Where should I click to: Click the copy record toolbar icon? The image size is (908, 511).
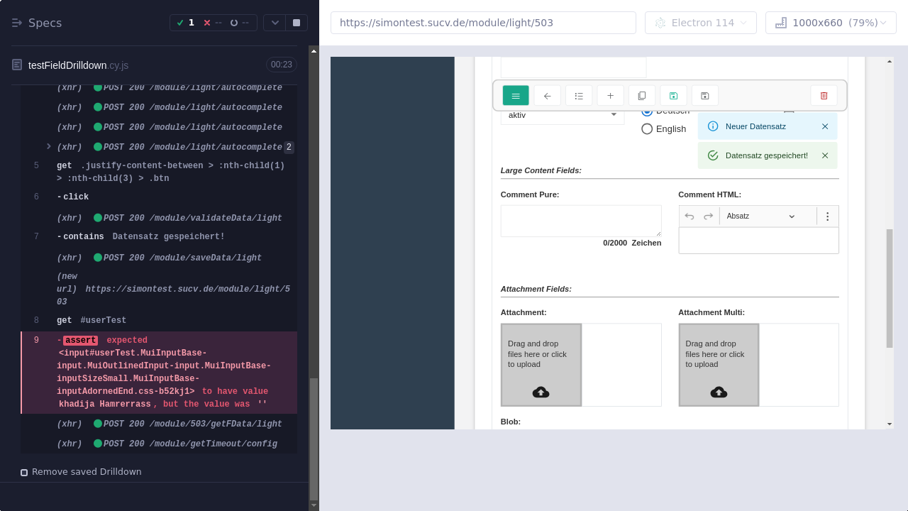(x=642, y=96)
